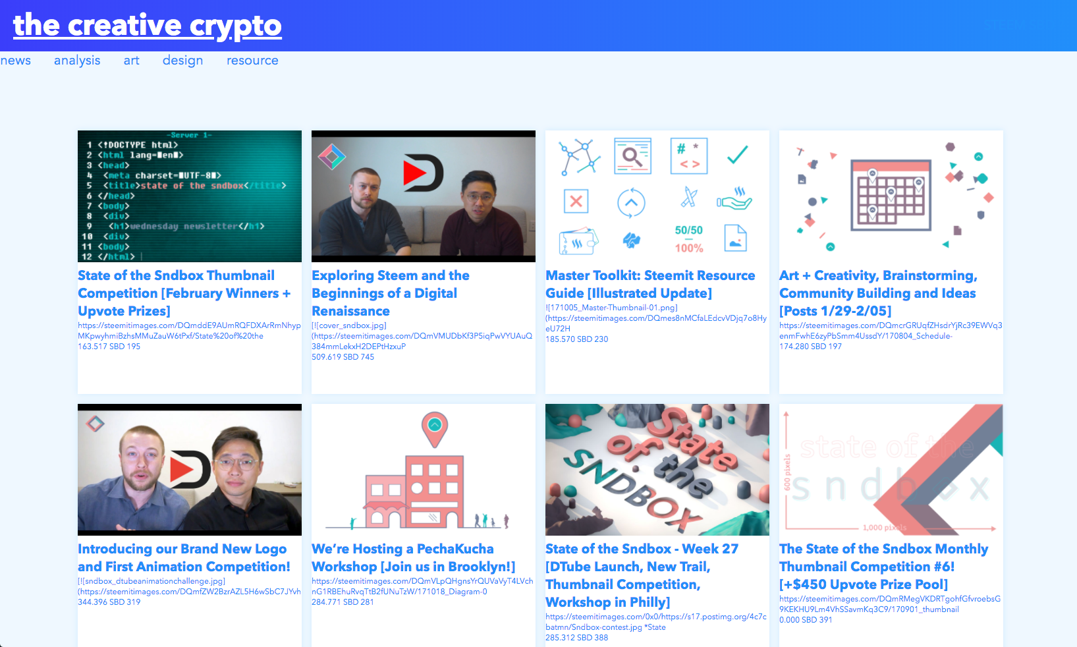Open Art + Creativity, Brainstorming article title
Image resolution: width=1077 pixels, height=647 pixels.
tap(878, 293)
